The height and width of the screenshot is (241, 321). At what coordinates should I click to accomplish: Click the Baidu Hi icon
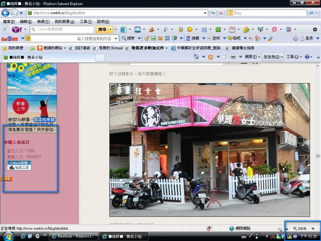coord(251,38)
